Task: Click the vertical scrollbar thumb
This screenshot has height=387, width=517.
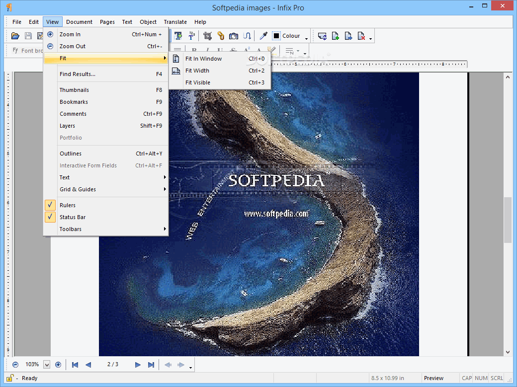Action: [508, 220]
